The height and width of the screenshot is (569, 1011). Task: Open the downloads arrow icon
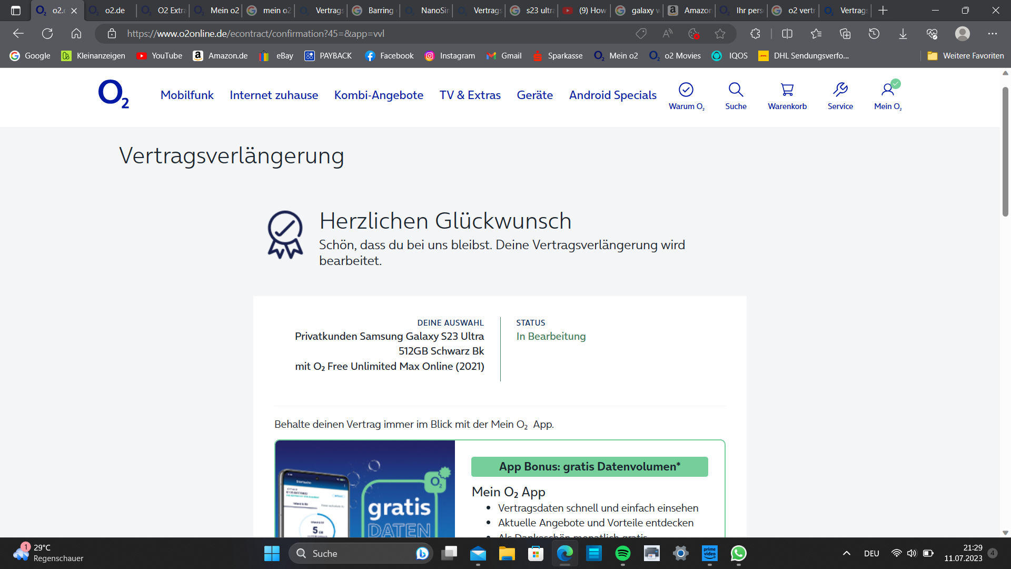(903, 34)
